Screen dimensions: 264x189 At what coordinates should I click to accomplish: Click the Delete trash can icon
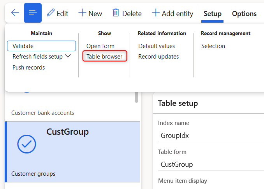click(116, 13)
